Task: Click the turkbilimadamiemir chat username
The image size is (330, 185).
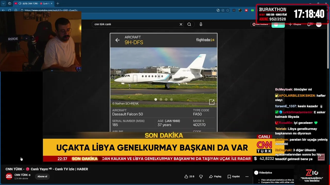Action: pyautogui.click(x=298, y=112)
